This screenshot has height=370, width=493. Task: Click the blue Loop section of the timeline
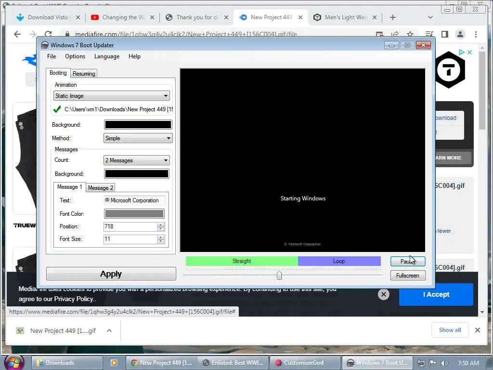point(339,261)
